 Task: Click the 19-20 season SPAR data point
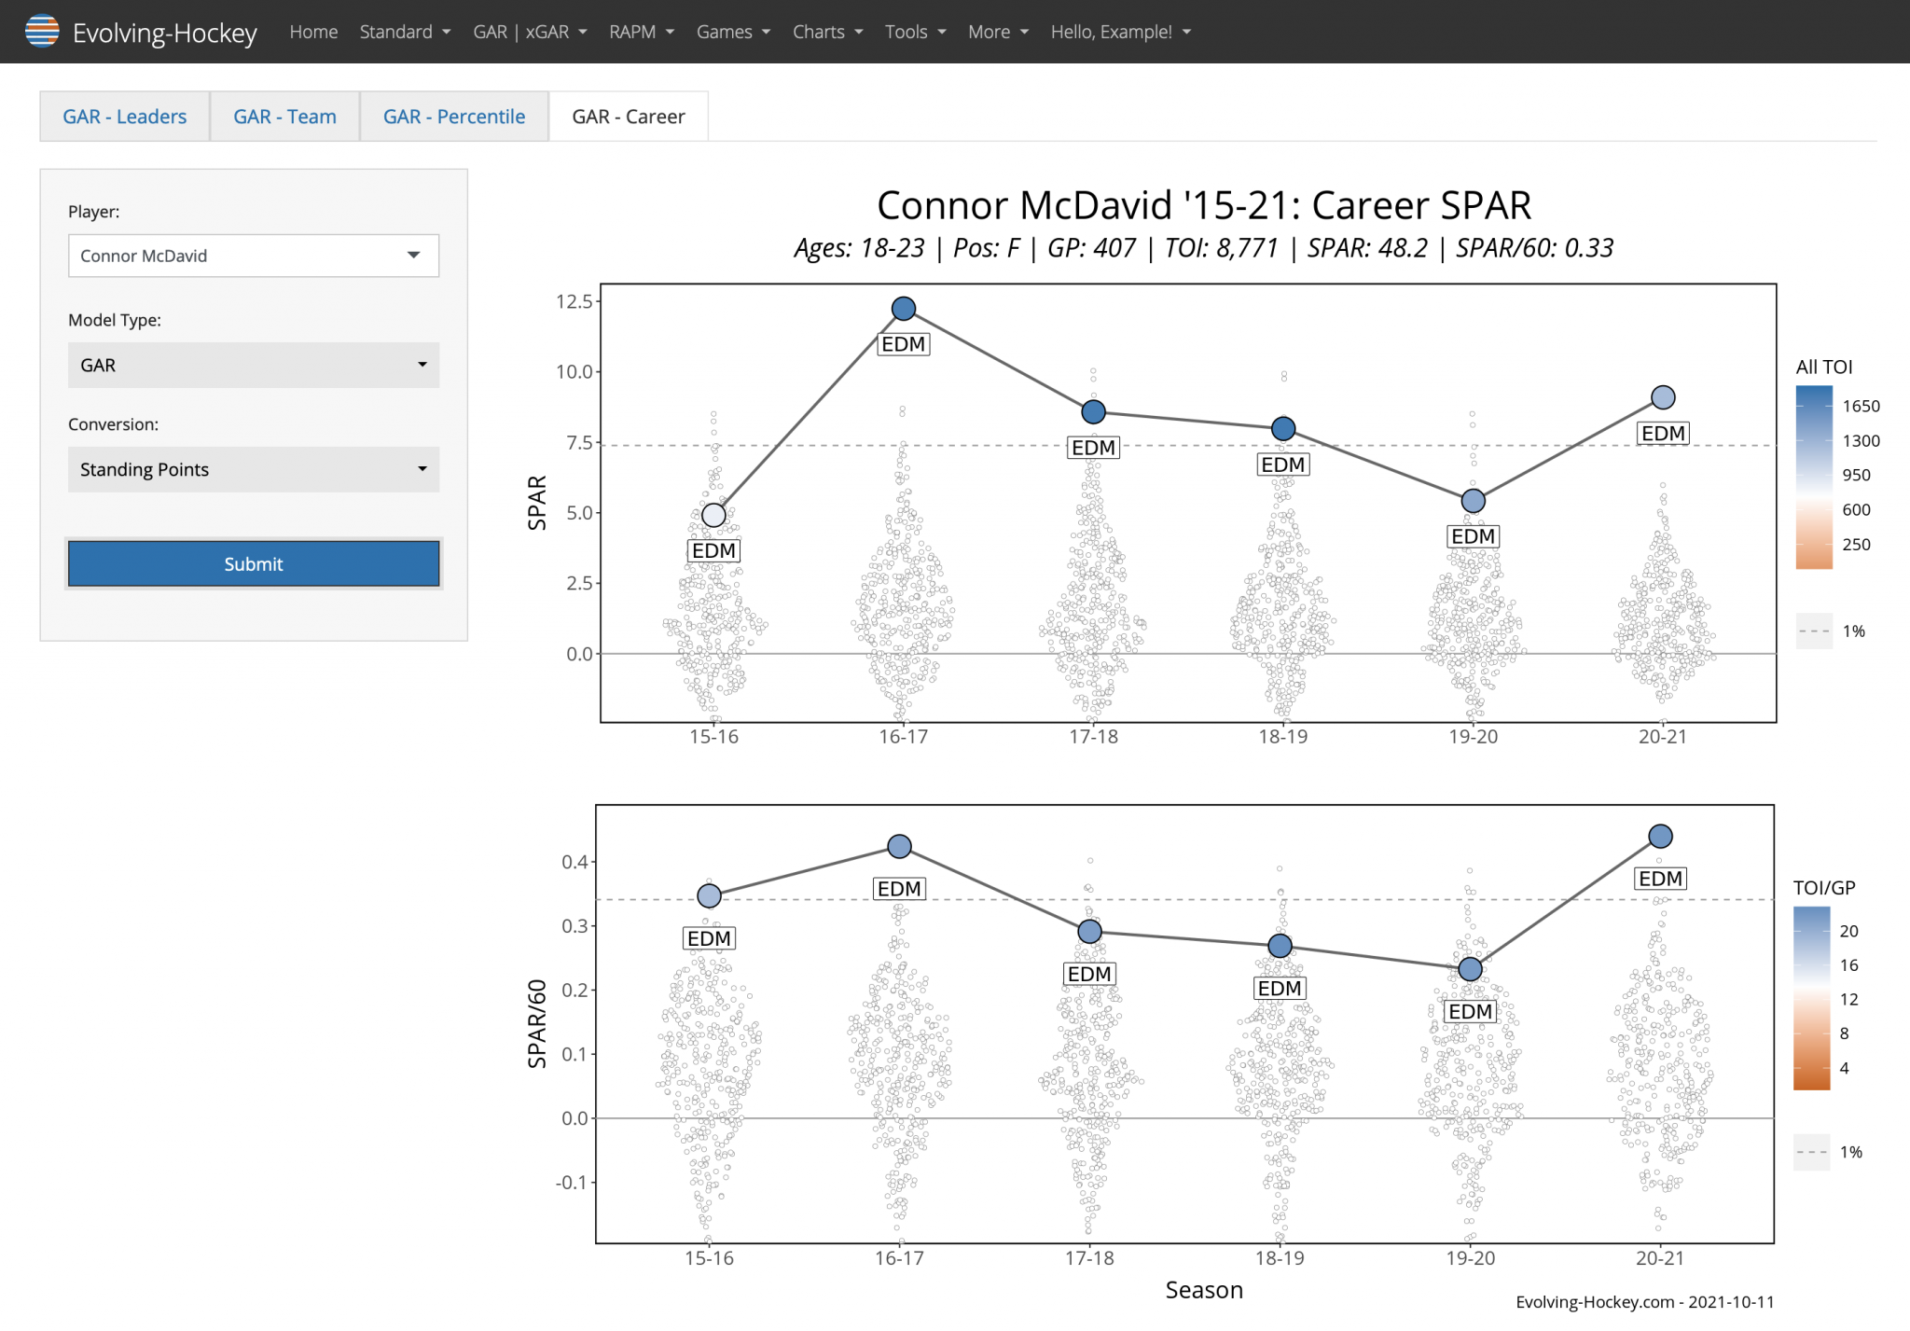click(x=1473, y=501)
